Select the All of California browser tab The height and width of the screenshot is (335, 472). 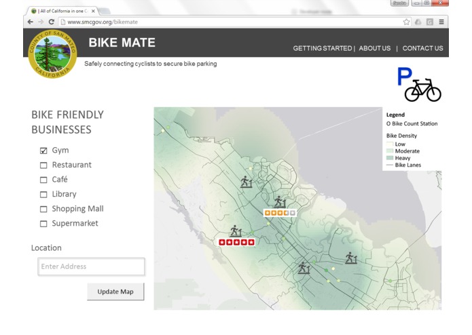click(64, 11)
